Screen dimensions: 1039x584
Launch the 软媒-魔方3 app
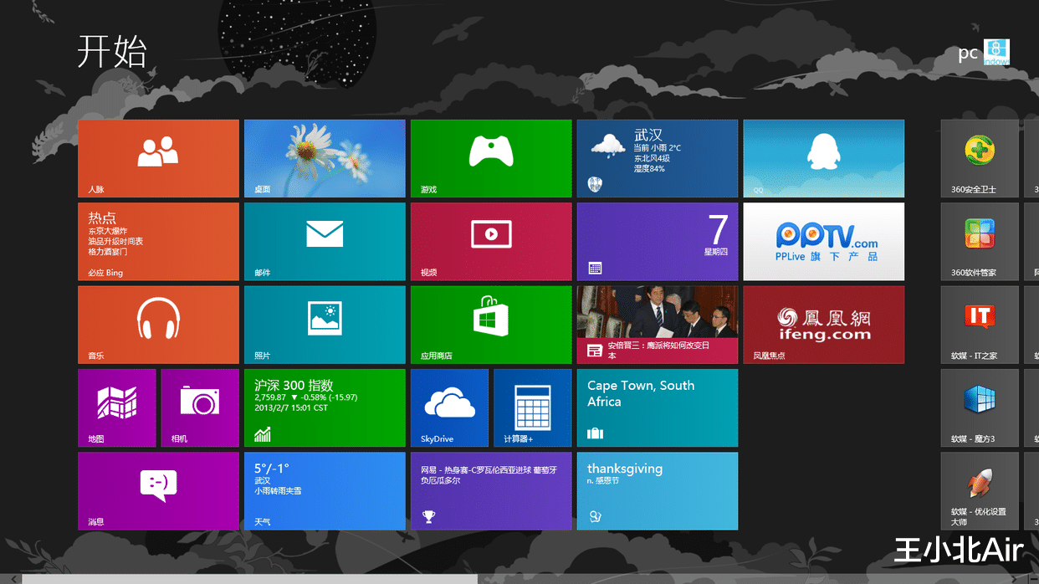(979, 407)
